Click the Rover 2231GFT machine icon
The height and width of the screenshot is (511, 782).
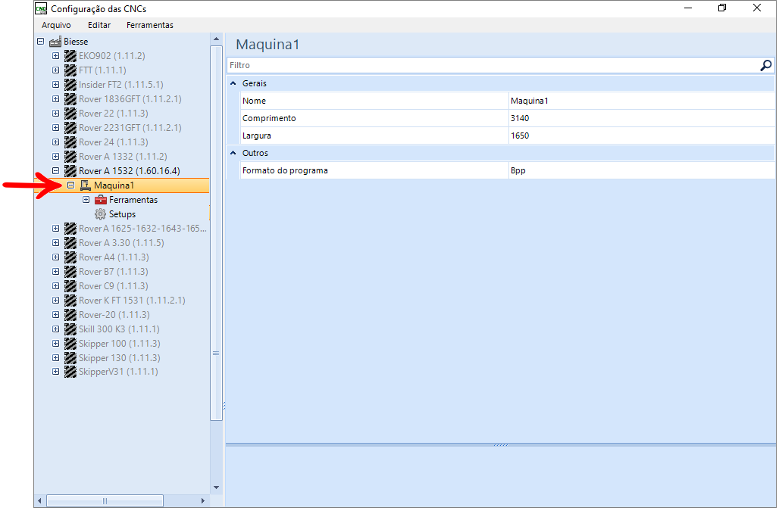70,128
